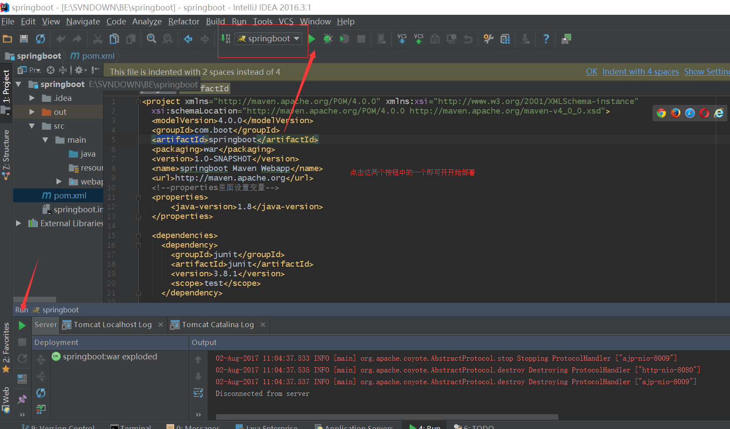Select the Server tab in Run panel

point(46,325)
